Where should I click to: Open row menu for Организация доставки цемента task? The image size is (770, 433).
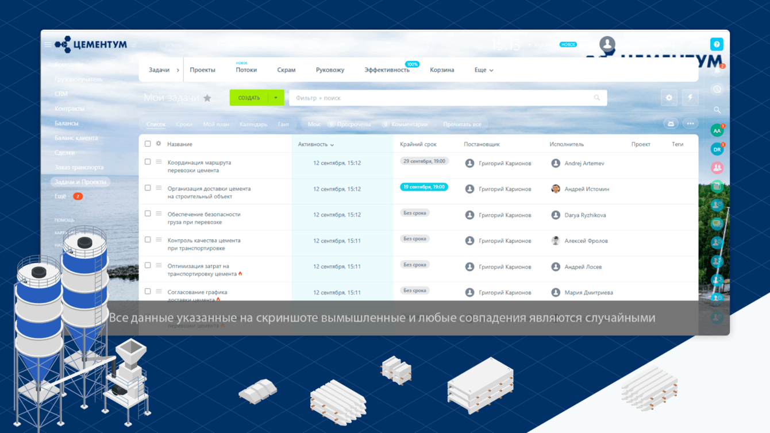(x=159, y=188)
